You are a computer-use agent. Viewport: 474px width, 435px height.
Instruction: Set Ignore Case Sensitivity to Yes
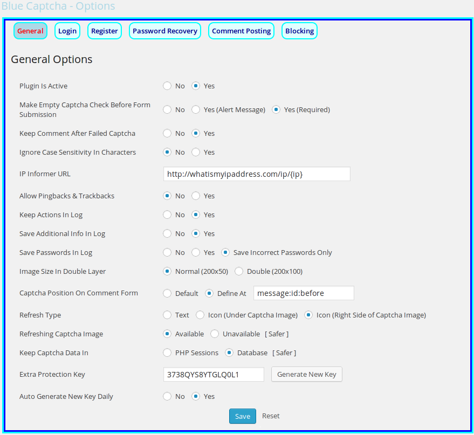coord(196,152)
